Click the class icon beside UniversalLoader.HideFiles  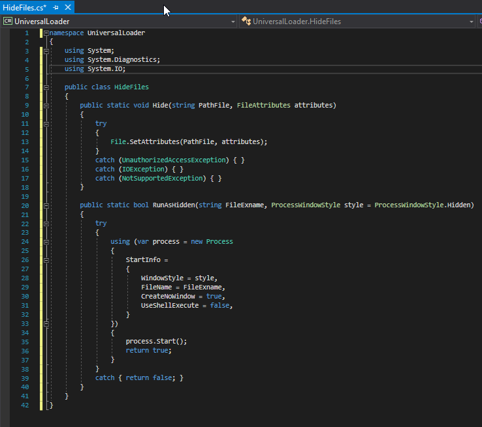[246, 22]
